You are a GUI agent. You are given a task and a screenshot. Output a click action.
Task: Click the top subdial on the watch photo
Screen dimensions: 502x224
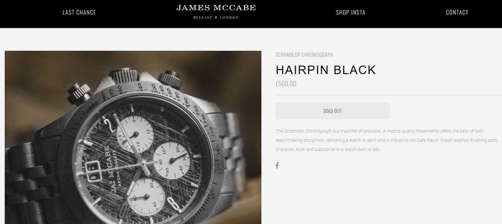tap(136, 134)
